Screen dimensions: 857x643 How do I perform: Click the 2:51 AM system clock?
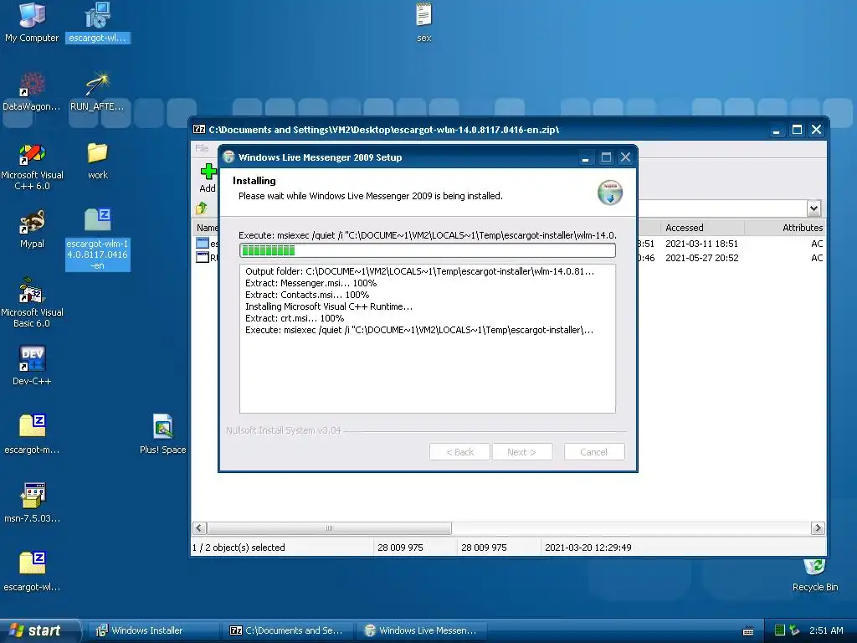(x=826, y=630)
